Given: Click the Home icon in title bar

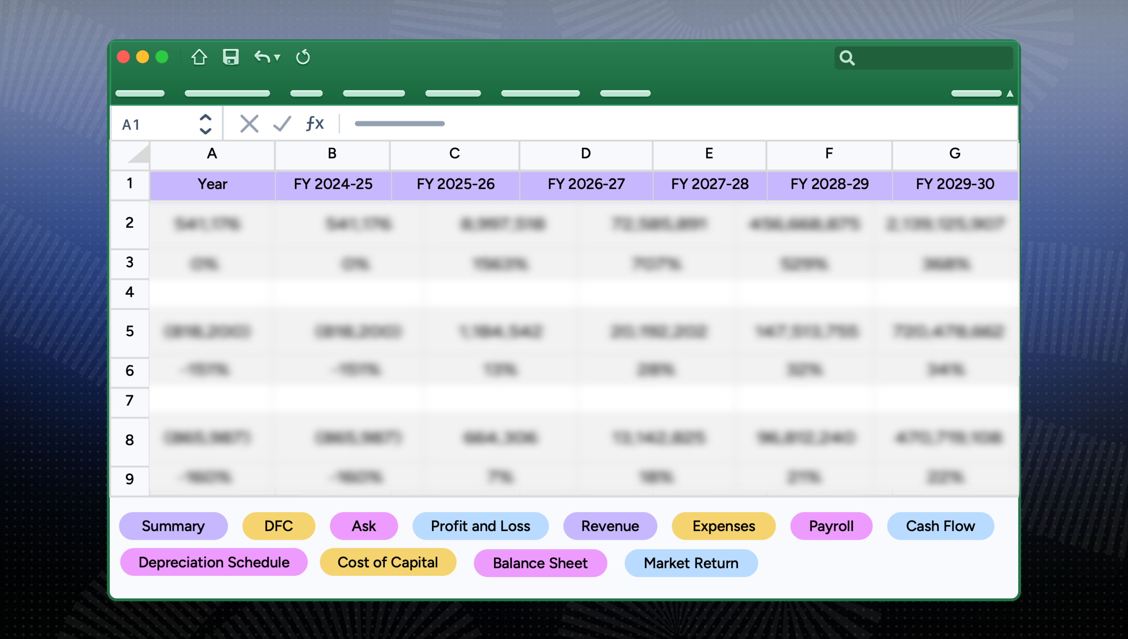Looking at the screenshot, I should (x=199, y=57).
